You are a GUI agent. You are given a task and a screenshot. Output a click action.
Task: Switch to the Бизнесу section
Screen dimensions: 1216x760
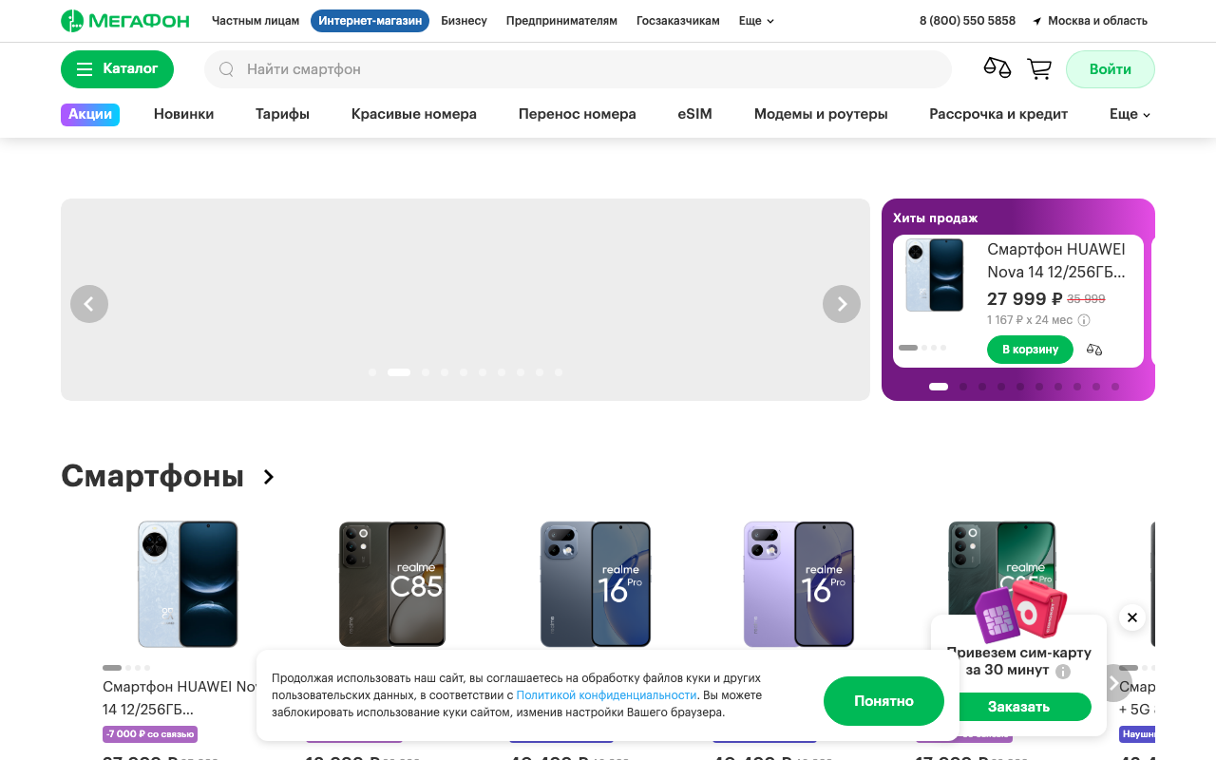pos(464,20)
